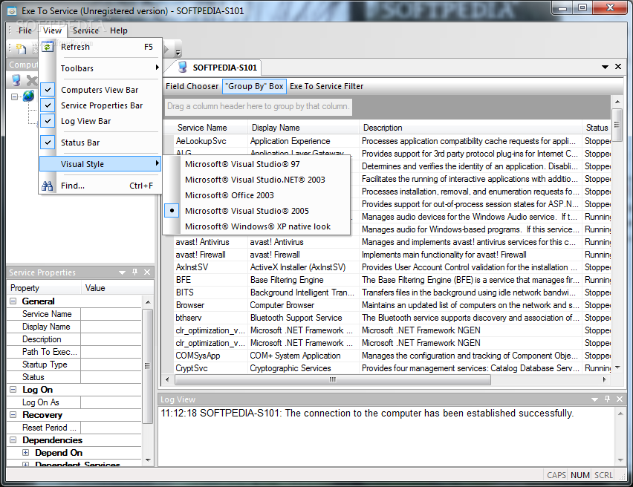This screenshot has height=487, width=633.
Task: Close the SOFTPEDIA-S101 document tab
Action: point(617,67)
